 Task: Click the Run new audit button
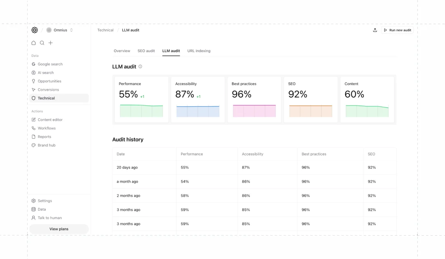pos(397,30)
